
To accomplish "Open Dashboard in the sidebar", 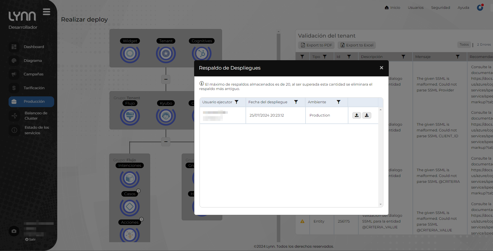I will (x=34, y=47).
